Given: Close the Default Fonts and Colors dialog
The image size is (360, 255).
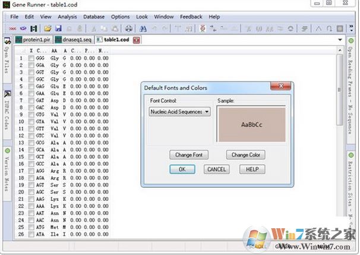Looking at the screenshot, I should [x=281, y=86].
